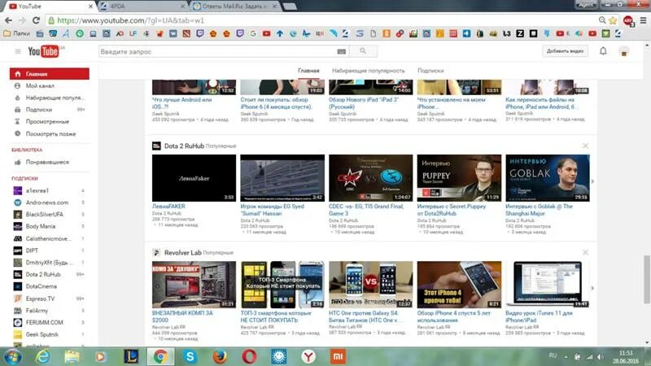Viewport: 651px width, 366px height.
Task: Click the browser address bar
Action: point(324,20)
